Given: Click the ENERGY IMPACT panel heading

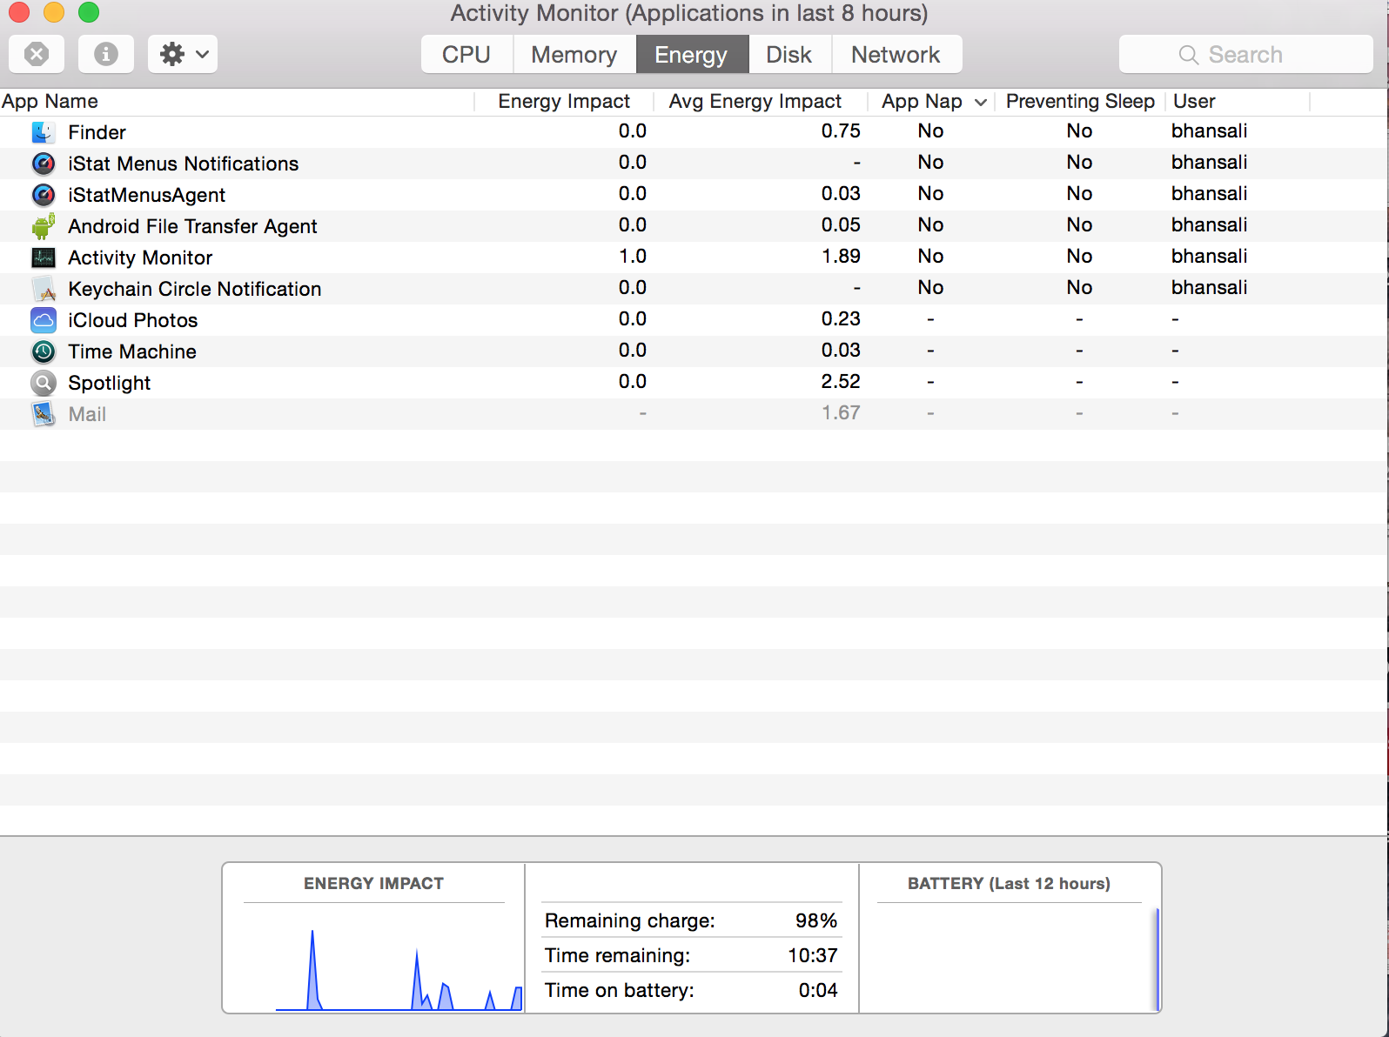Looking at the screenshot, I should 373,883.
